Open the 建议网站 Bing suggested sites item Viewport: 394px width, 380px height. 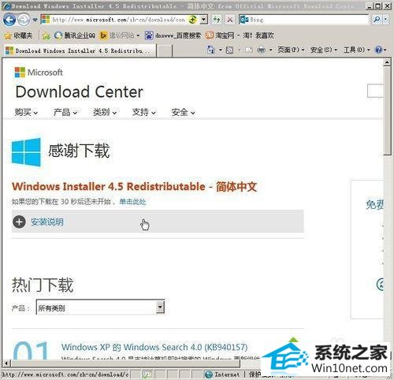(120, 35)
